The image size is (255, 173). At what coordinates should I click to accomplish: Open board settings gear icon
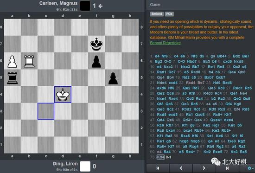click(250, 168)
